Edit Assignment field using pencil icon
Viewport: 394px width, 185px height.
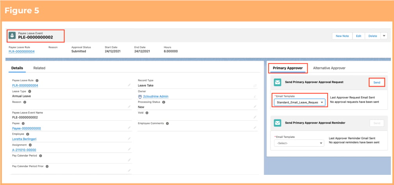coord(129,149)
